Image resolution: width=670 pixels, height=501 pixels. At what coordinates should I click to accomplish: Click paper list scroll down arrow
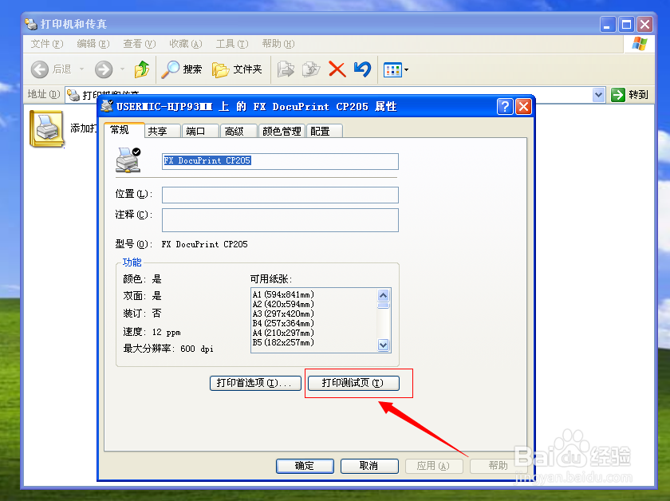coord(384,345)
